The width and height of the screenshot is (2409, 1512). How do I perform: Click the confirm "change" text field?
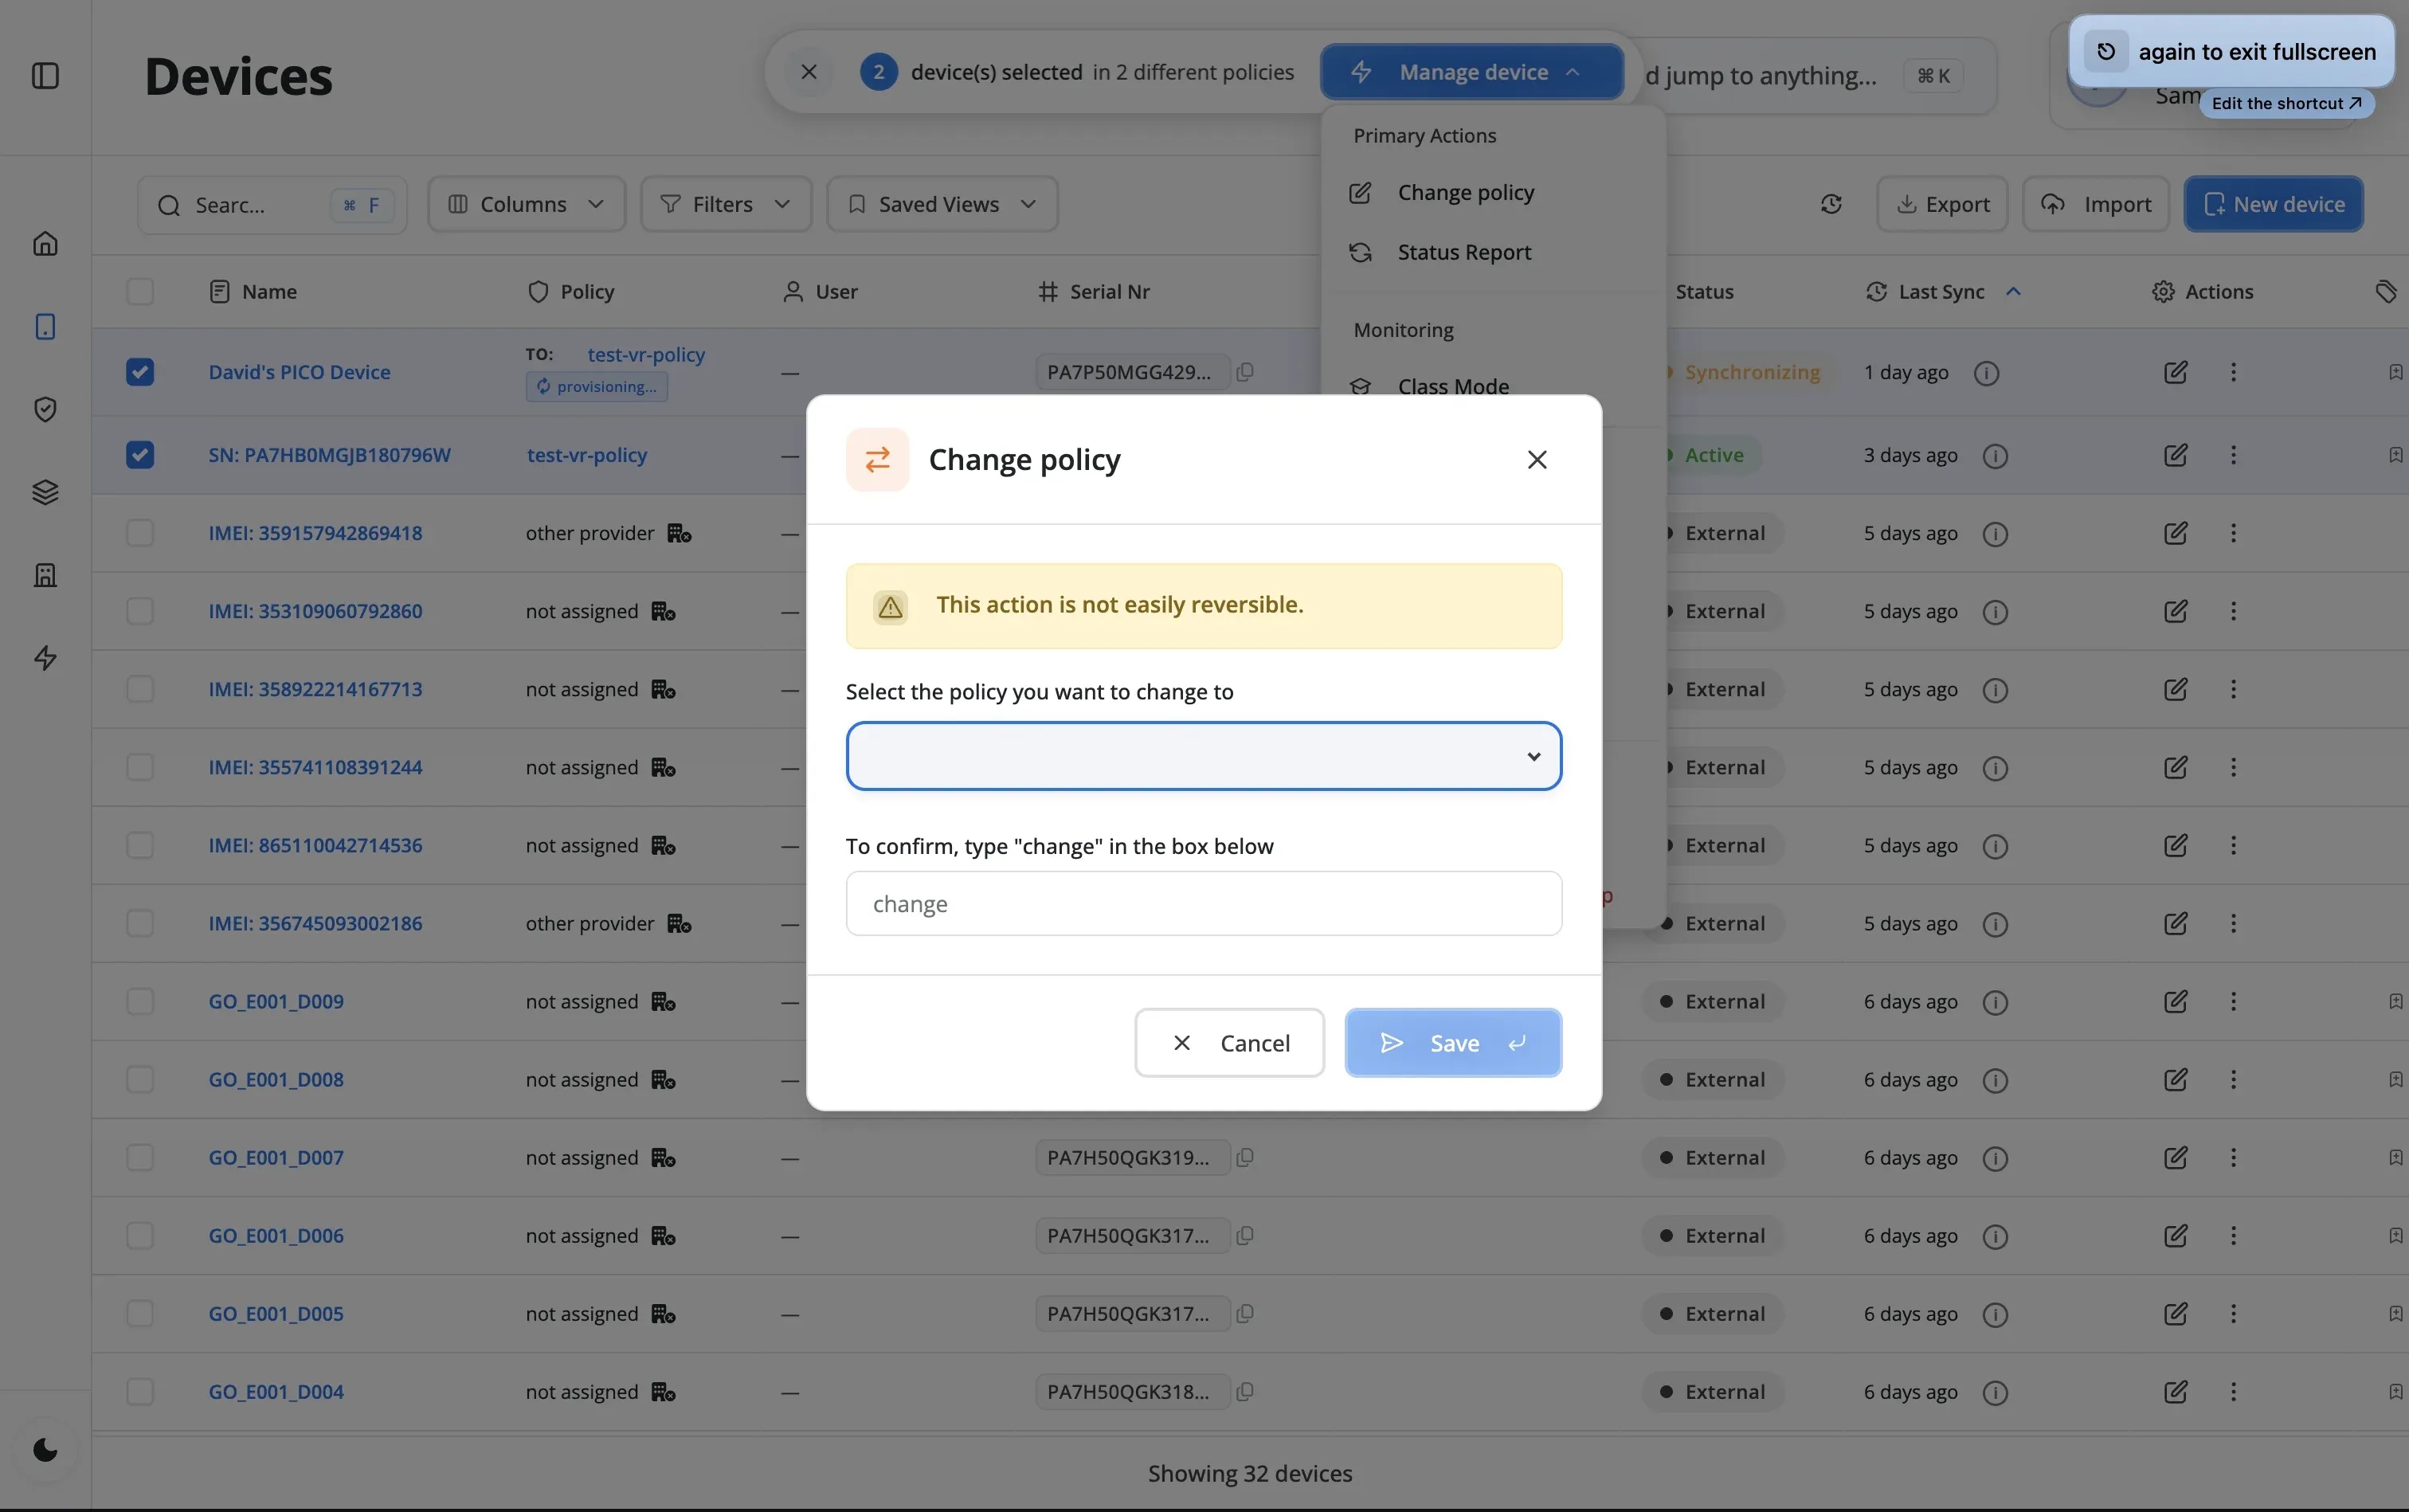pyautogui.click(x=1203, y=904)
